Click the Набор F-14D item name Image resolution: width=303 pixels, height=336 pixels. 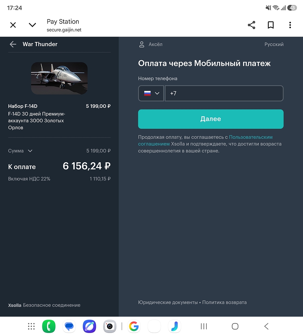tap(23, 106)
